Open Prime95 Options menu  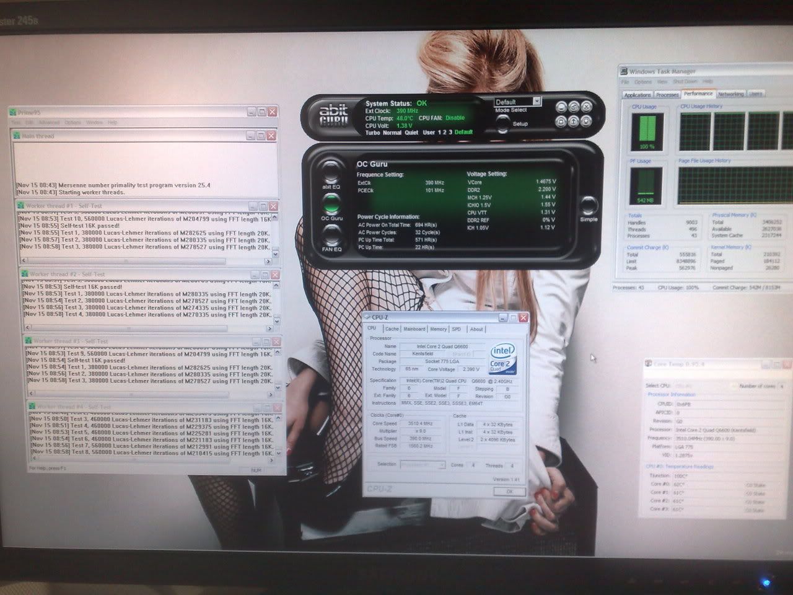pos(73,123)
